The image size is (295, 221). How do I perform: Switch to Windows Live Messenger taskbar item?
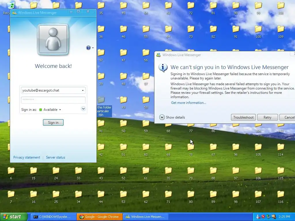[146, 217]
